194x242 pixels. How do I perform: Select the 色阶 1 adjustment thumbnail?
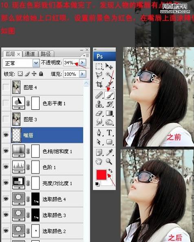(x=18, y=167)
